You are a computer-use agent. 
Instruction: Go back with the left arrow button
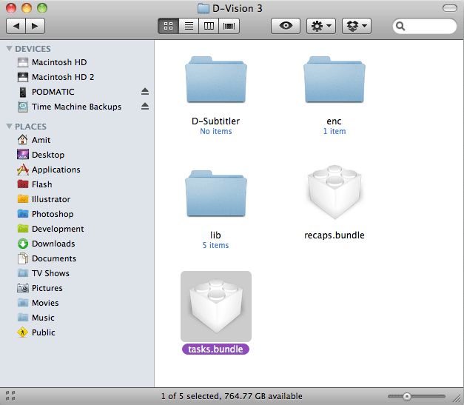[x=16, y=26]
